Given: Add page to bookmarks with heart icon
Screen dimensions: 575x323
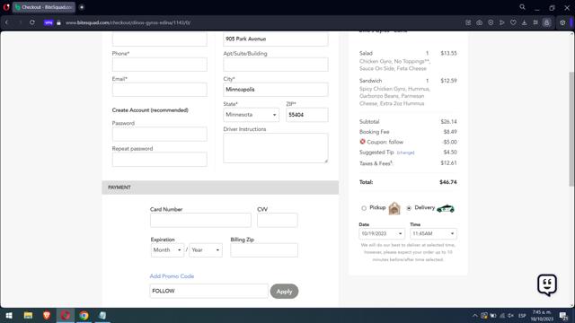Looking at the screenshot, I should coord(513,22).
